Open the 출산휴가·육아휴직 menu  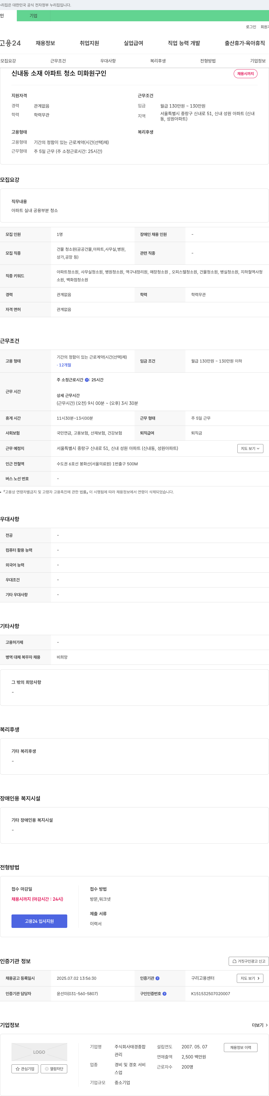245,43
